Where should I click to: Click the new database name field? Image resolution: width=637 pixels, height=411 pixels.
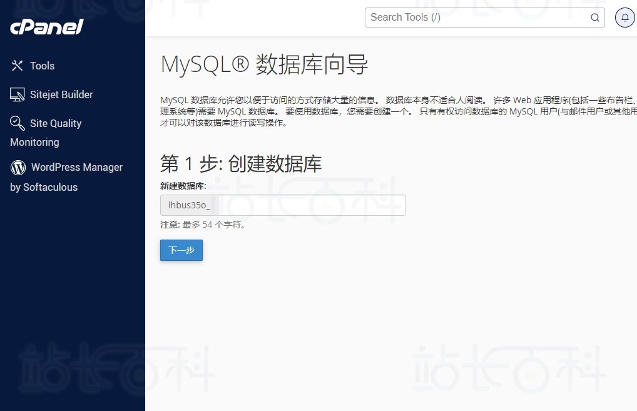pos(312,205)
